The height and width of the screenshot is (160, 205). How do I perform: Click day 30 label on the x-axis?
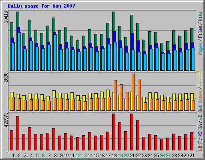(186, 156)
